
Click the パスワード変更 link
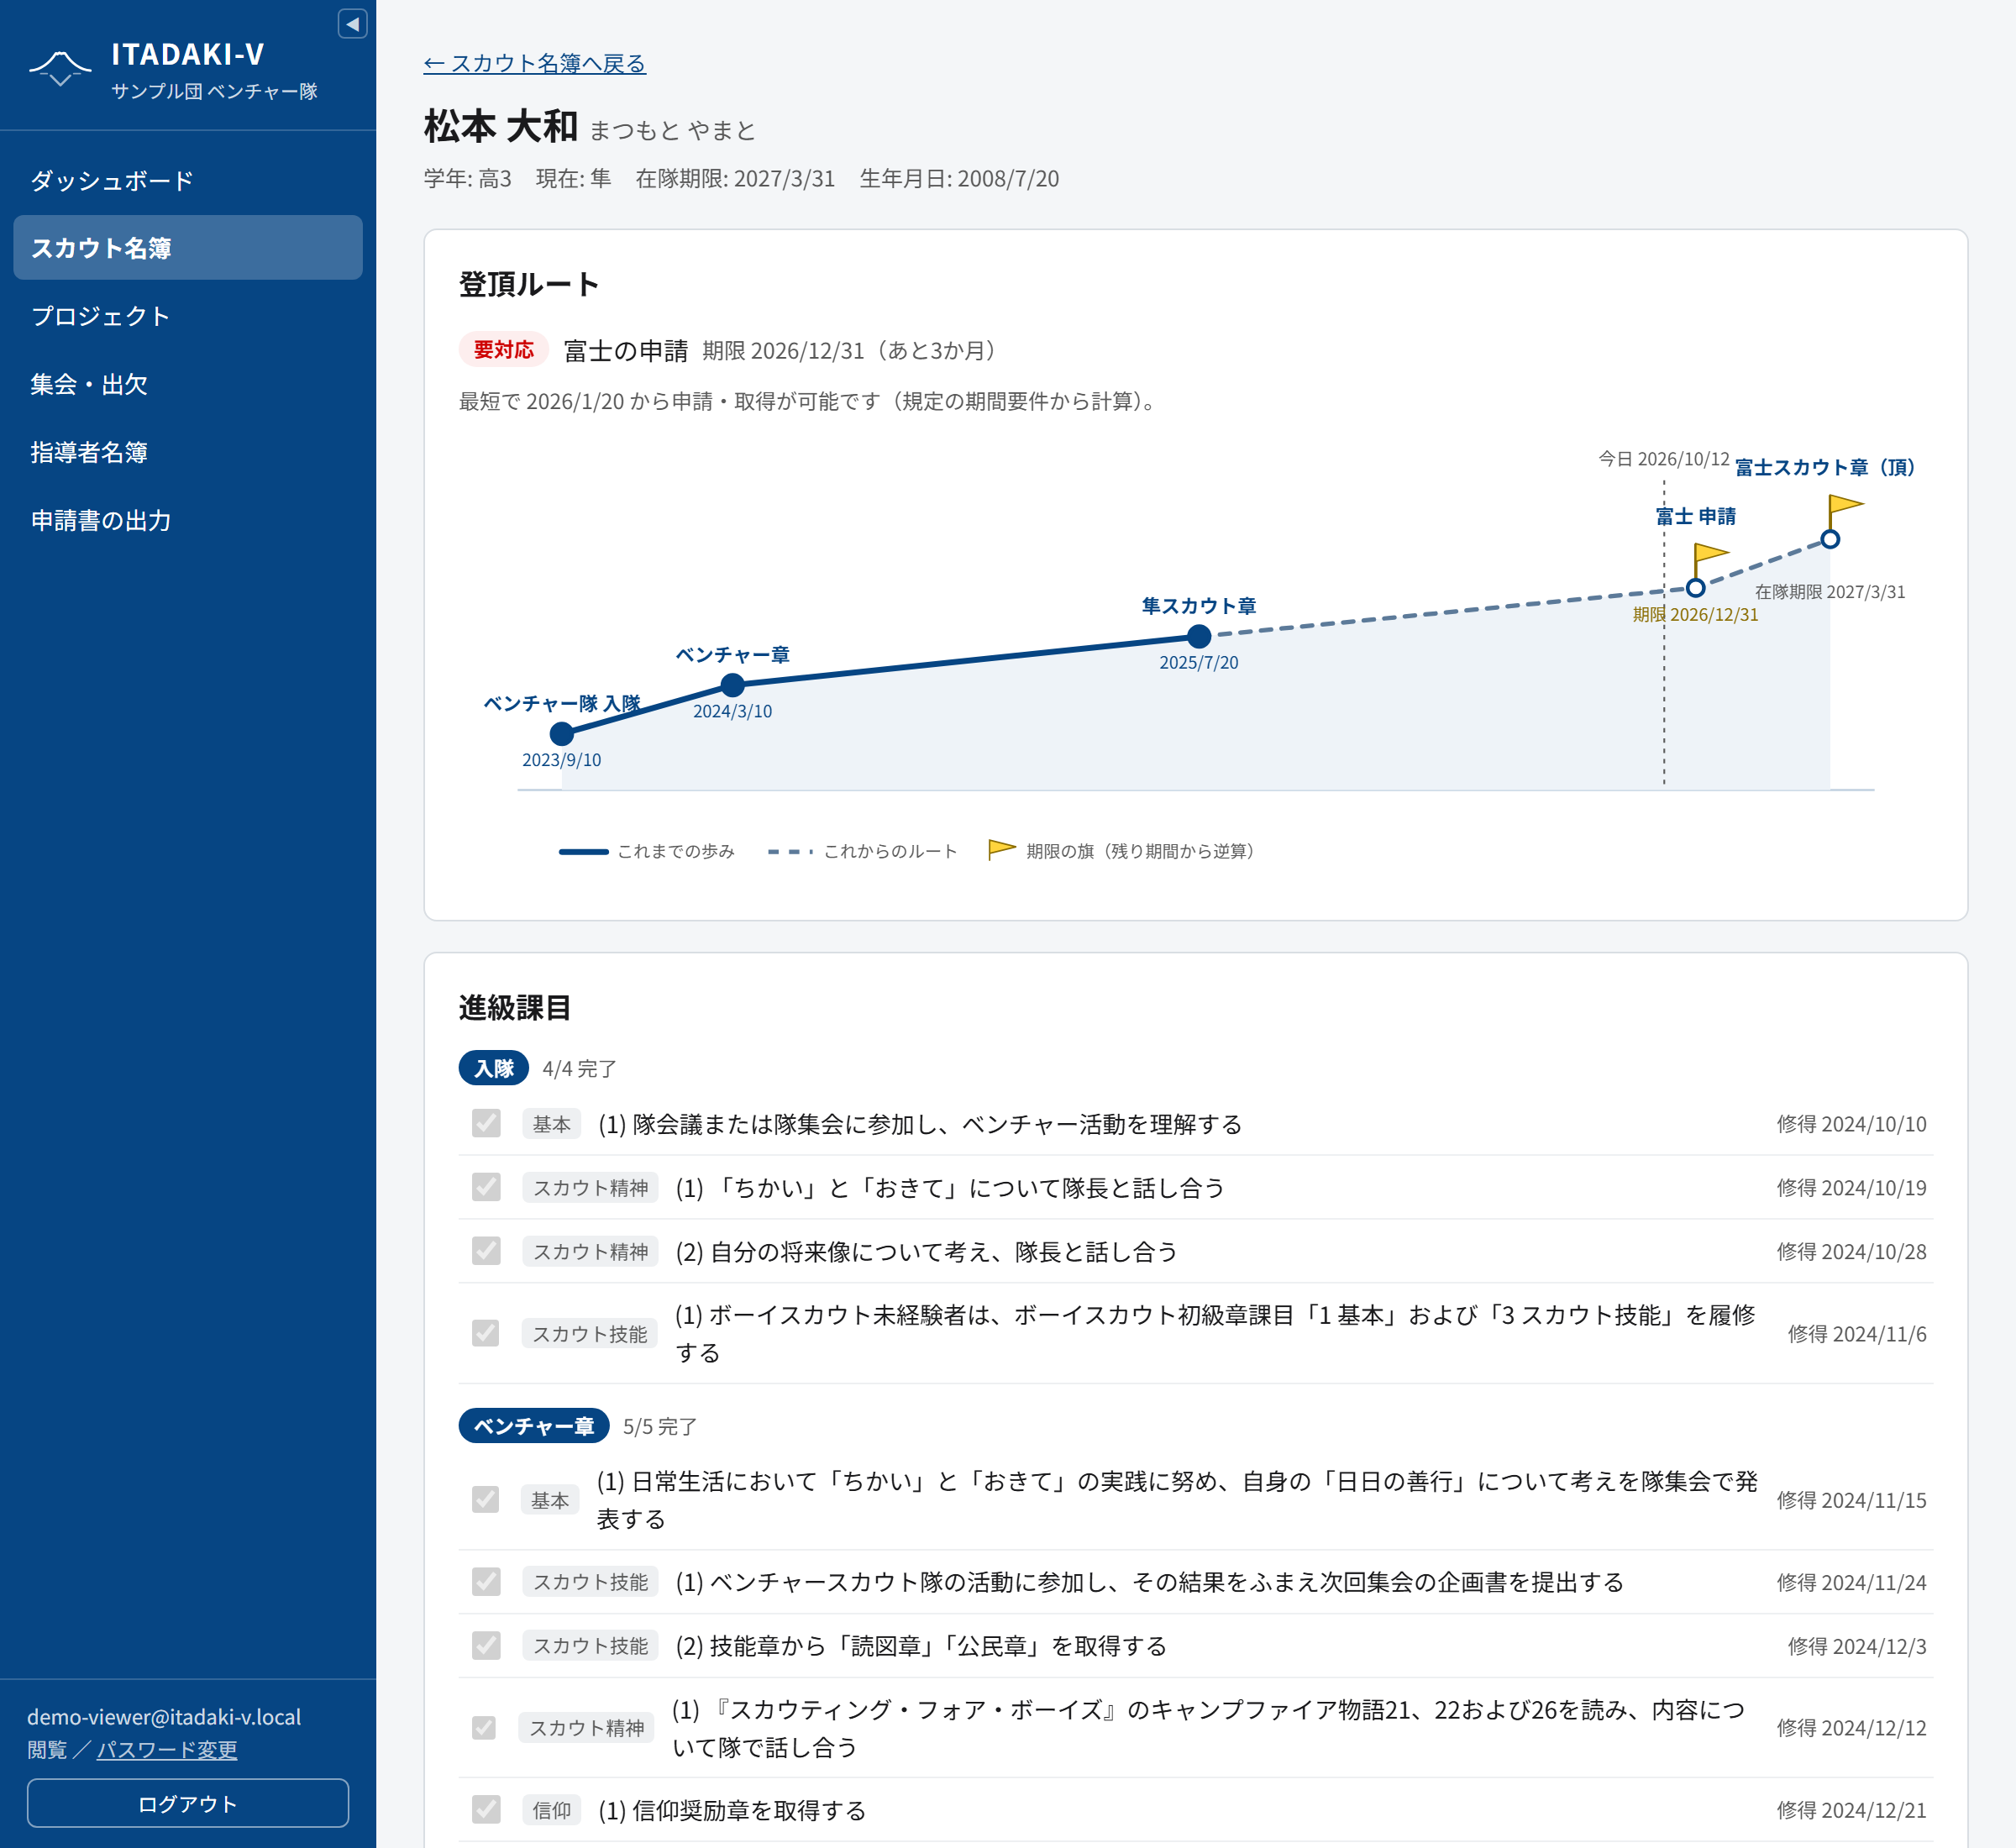tap(167, 1749)
